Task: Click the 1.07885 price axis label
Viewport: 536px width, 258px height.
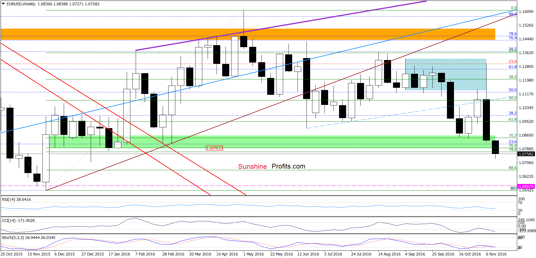Action: click(x=526, y=149)
